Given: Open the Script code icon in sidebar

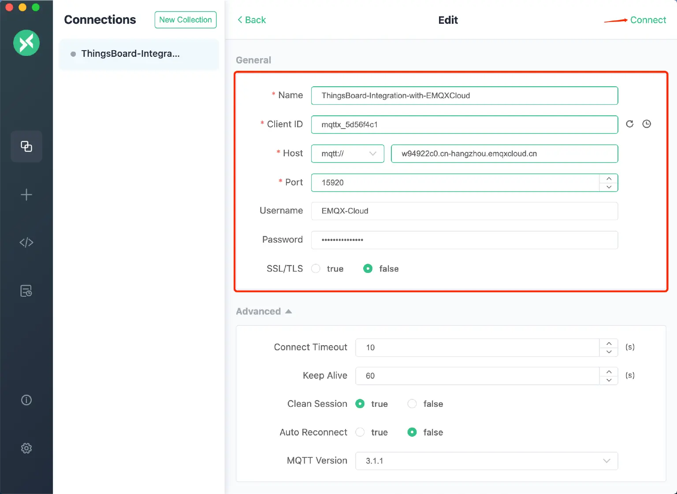Looking at the screenshot, I should click(26, 243).
